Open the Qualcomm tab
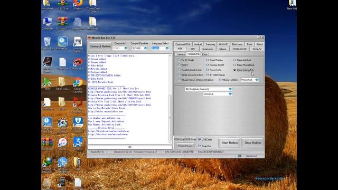Viewport: 338px width, 190px height. click(x=208, y=49)
